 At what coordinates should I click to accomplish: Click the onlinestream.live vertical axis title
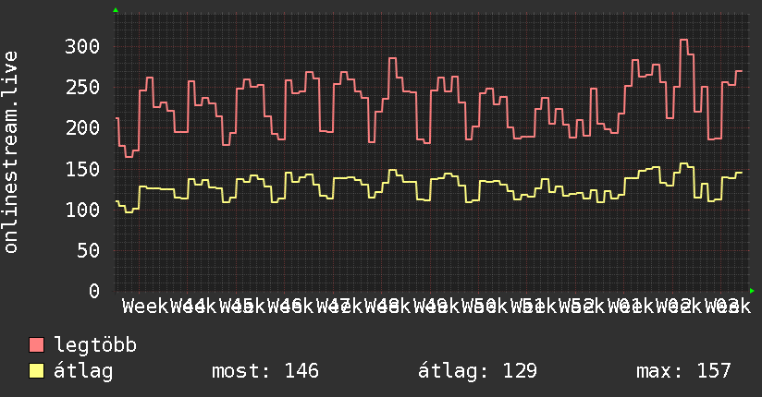coord(10,152)
